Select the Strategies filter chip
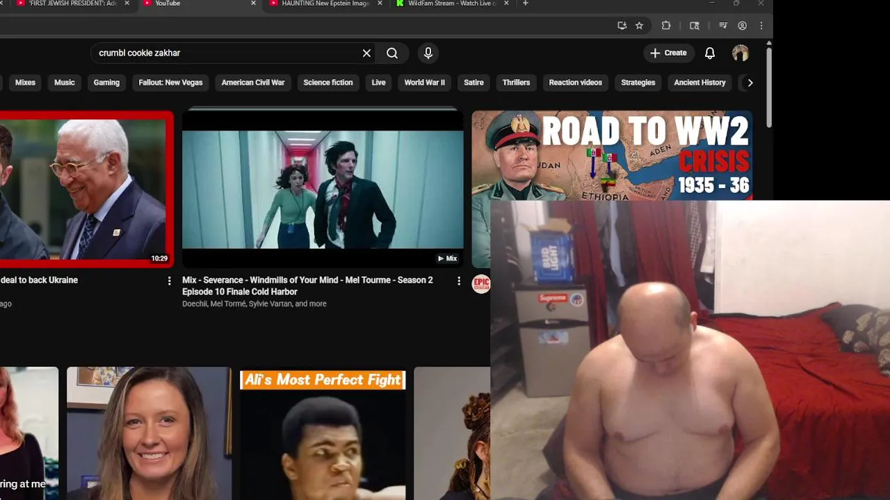The width and height of the screenshot is (890, 500). pos(638,83)
